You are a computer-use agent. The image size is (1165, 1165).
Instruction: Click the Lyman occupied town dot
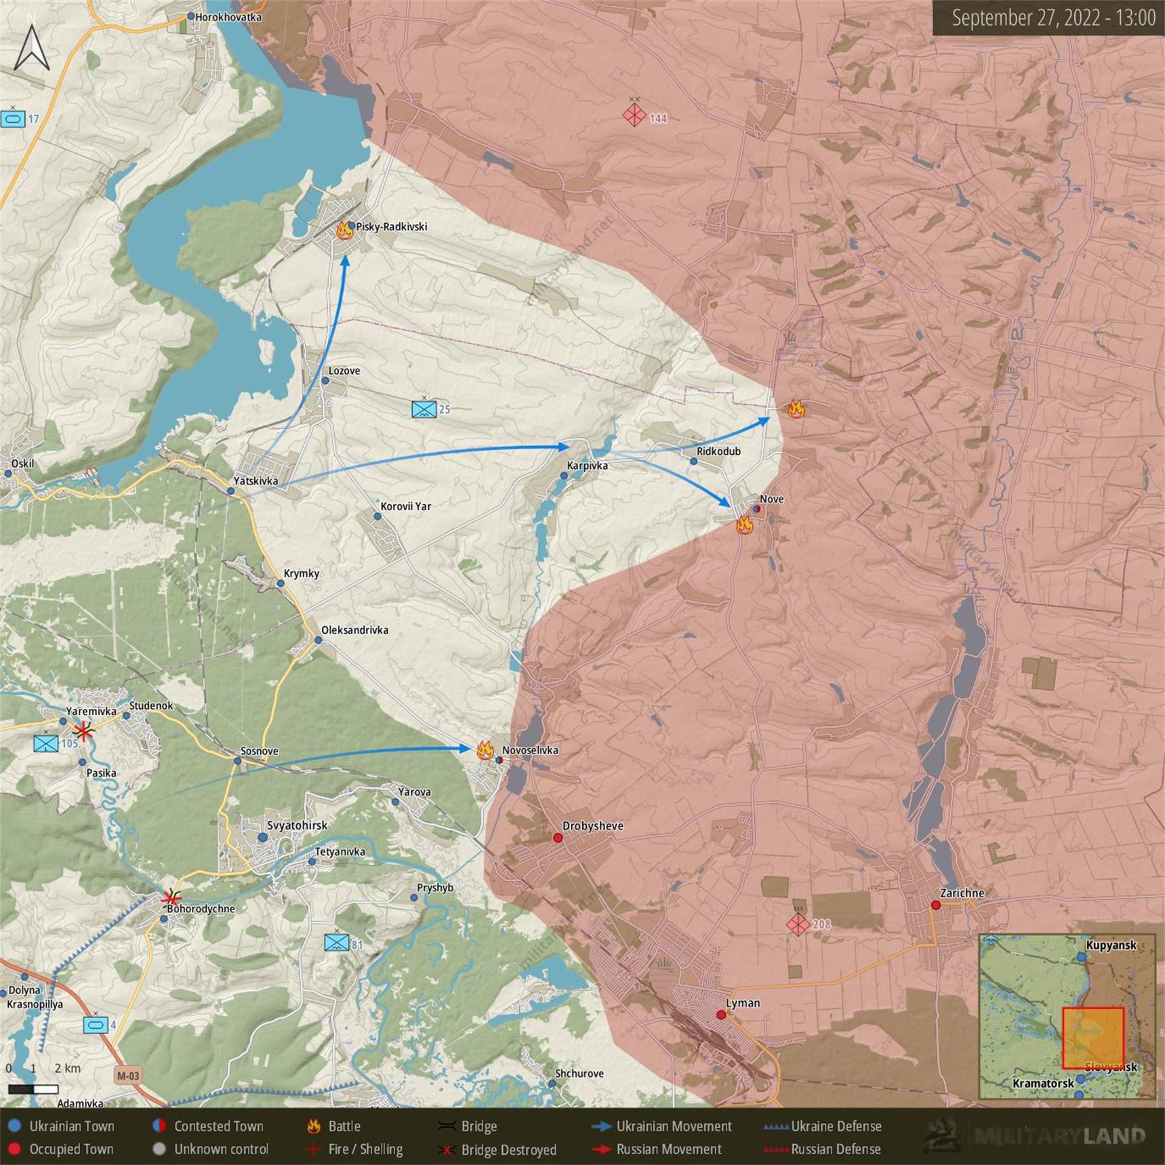click(721, 1015)
